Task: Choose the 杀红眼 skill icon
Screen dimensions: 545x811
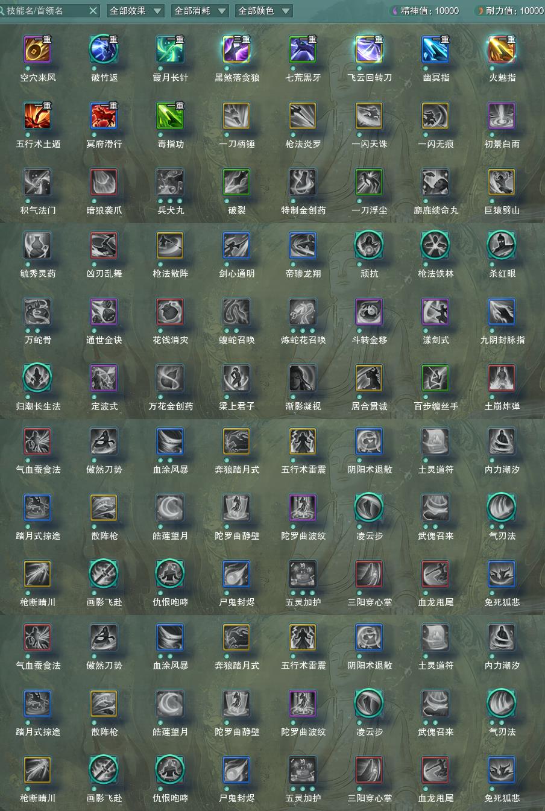Action: tap(502, 245)
